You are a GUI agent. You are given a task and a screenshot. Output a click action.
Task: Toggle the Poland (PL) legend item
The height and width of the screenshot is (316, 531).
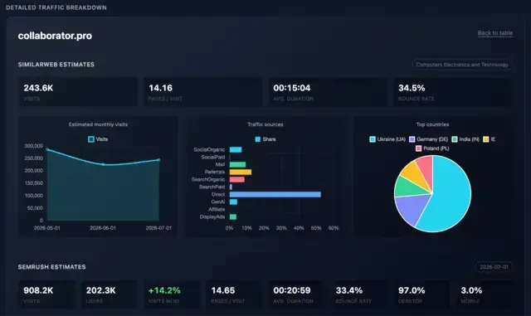[x=432, y=148]
